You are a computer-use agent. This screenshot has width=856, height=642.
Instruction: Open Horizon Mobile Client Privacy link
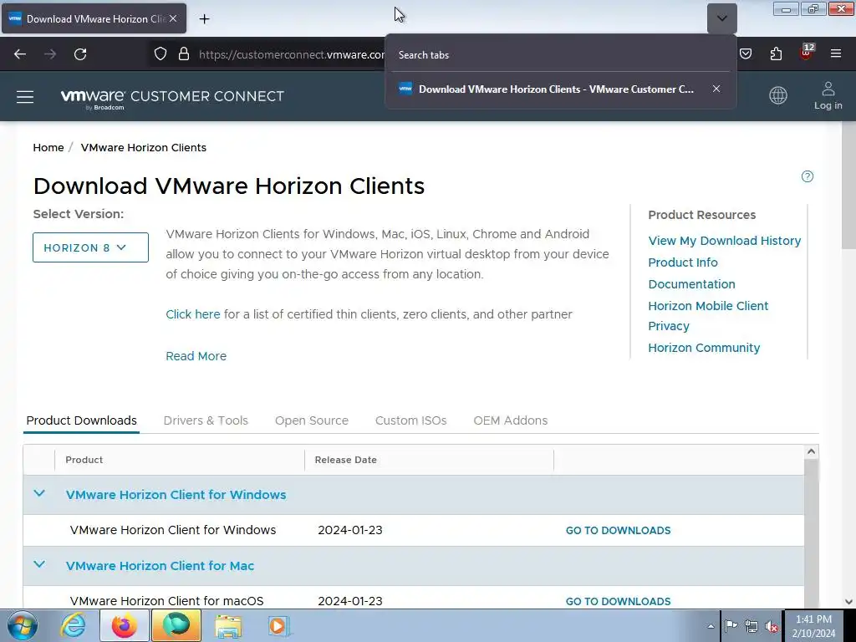coord(708,315)
